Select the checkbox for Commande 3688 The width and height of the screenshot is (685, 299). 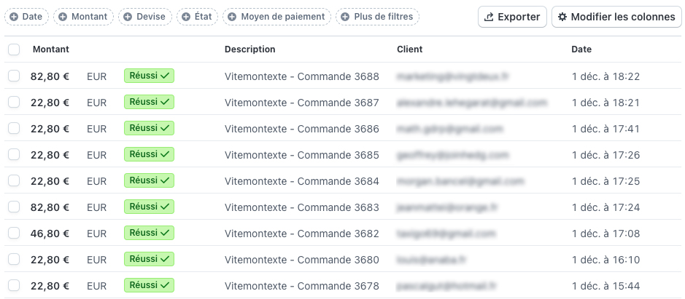14,76
